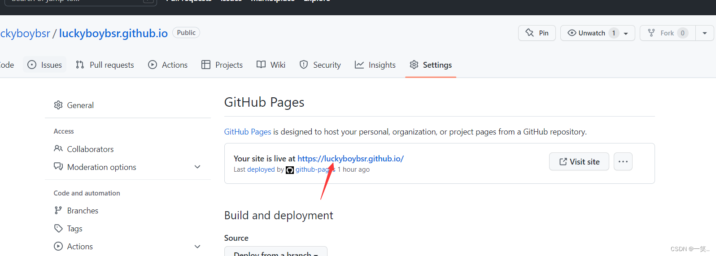Click the GitHub Pages heading
The width and height of the screenshot is (716, 256).
(x=264, y=102)
